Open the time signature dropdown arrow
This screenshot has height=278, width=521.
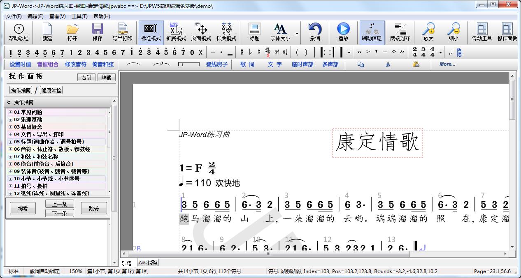coord(440,52)
